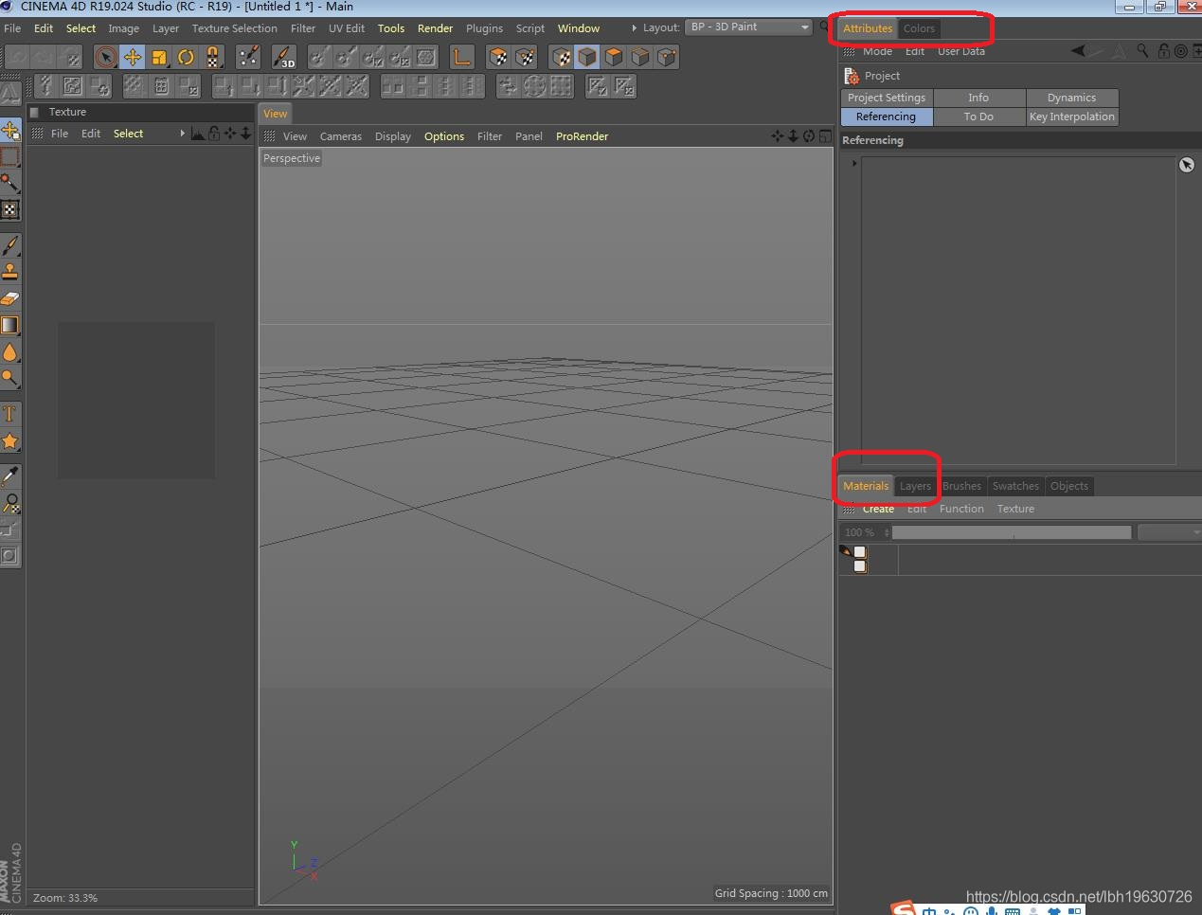Open the Create menu in Materials
Image resolution: width=1202 pixels, height=915 pixels.
click(878, 509)
